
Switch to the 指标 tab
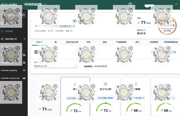click(x=105, y=42)
